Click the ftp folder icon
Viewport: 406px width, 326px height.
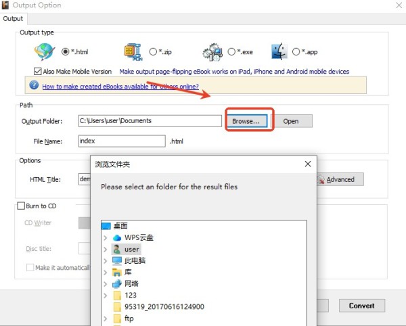click(x=117, y=319)
